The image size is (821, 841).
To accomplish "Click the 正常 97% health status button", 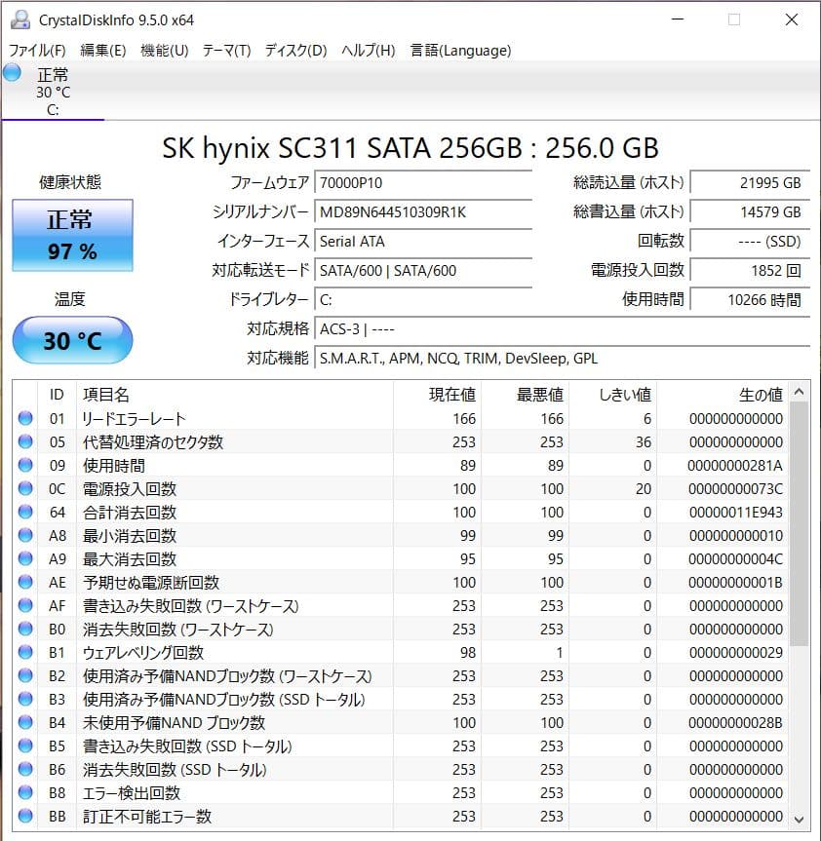I will pyautogui.click(x=70, y=236).
